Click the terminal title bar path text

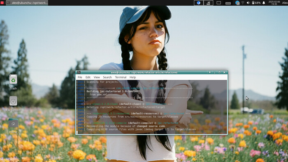tap(144, 72)
